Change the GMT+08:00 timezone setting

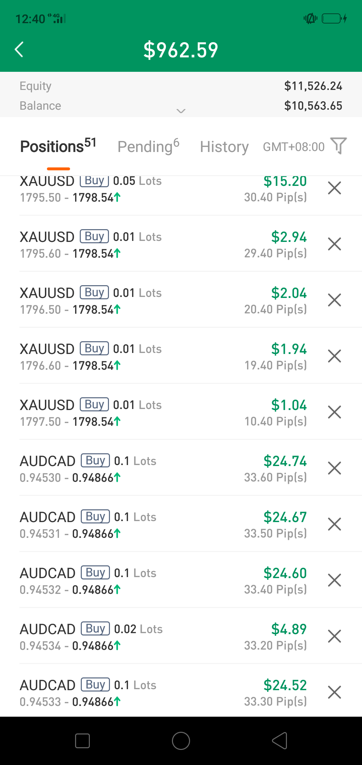click(294, 147)
